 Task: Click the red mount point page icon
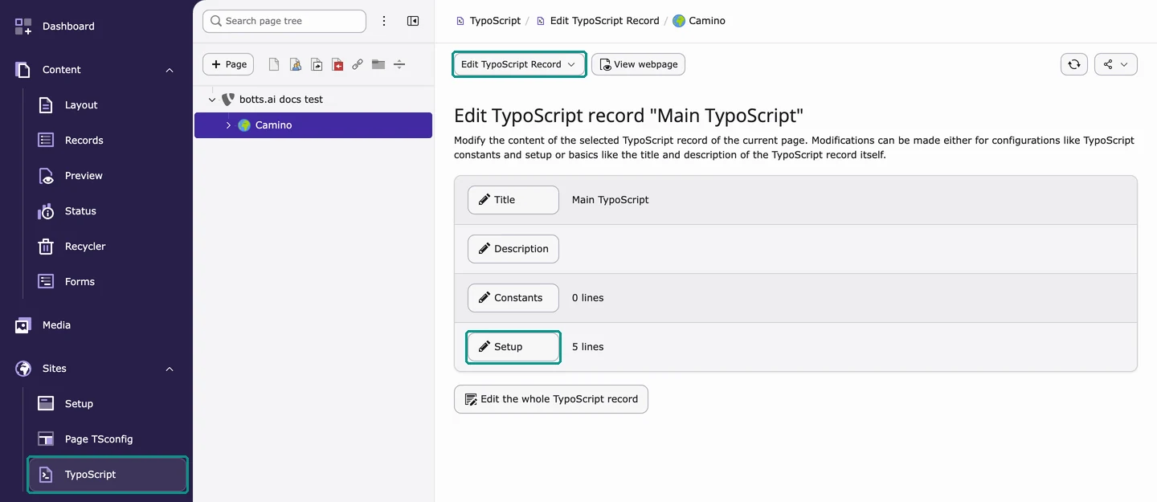click(x=337, y=64)
